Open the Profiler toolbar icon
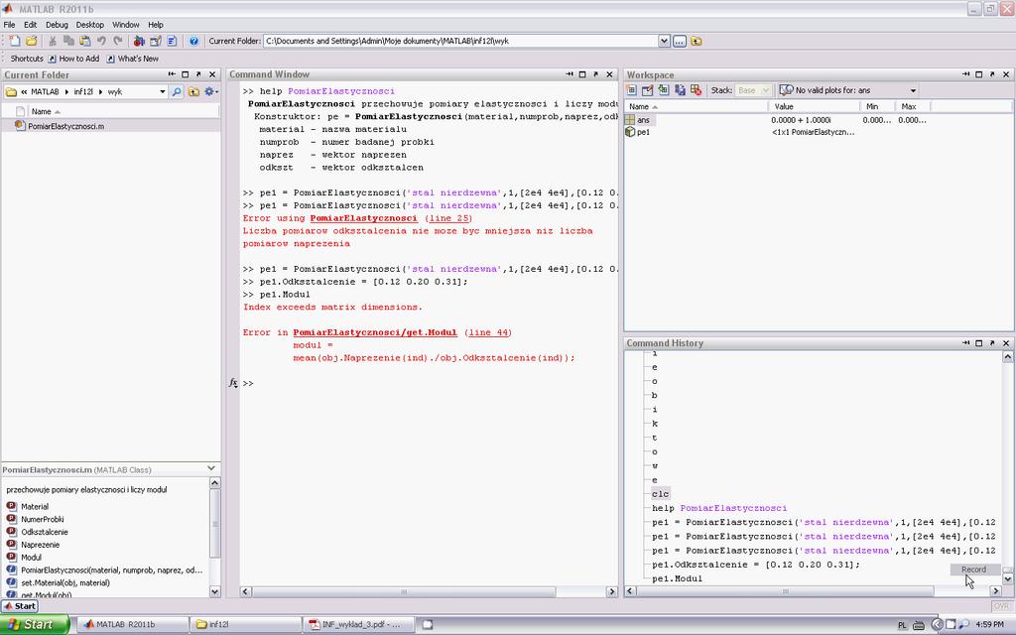1016x635 pixels. click(172, 41)
